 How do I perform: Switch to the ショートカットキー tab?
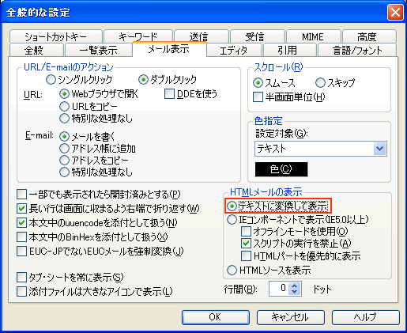click(56, 36)
